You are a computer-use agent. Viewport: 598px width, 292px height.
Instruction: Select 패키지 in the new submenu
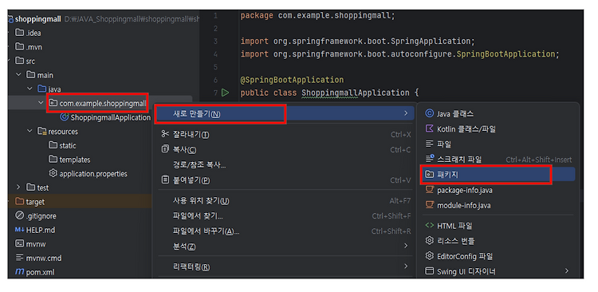click(x=498, y=175)
